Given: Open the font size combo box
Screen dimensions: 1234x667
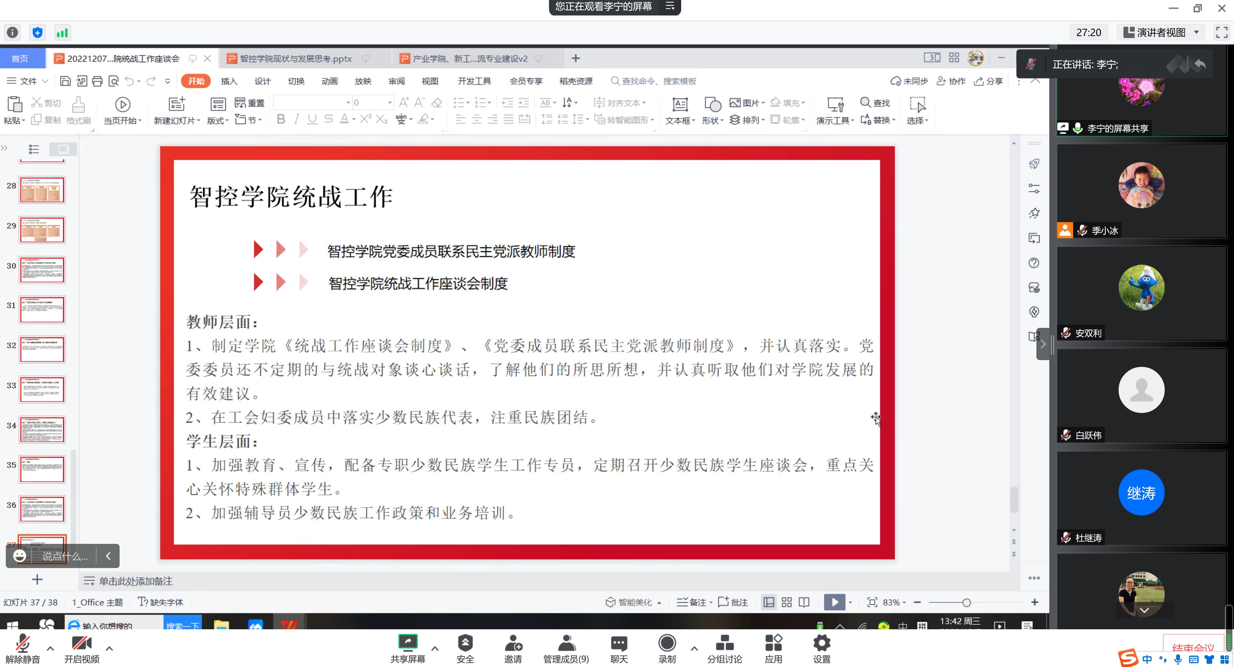Looking at the screenshot, I should [373, 103].
